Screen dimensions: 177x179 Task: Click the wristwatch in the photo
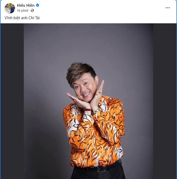coord(97,110)
